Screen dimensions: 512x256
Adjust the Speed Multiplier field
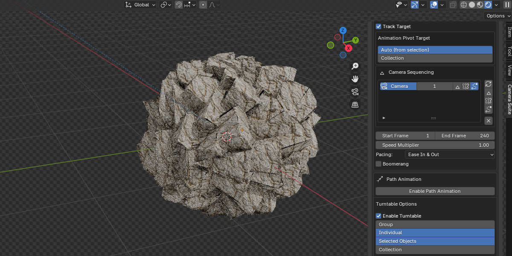(x=435, y=145)
